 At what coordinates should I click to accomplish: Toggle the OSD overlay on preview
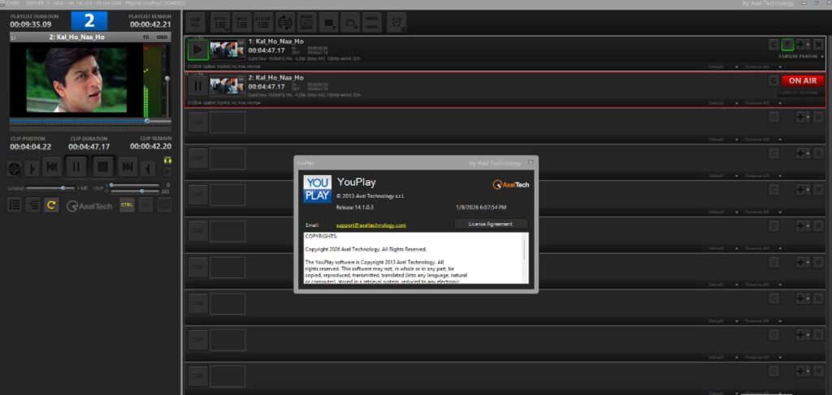pos(162,37)
